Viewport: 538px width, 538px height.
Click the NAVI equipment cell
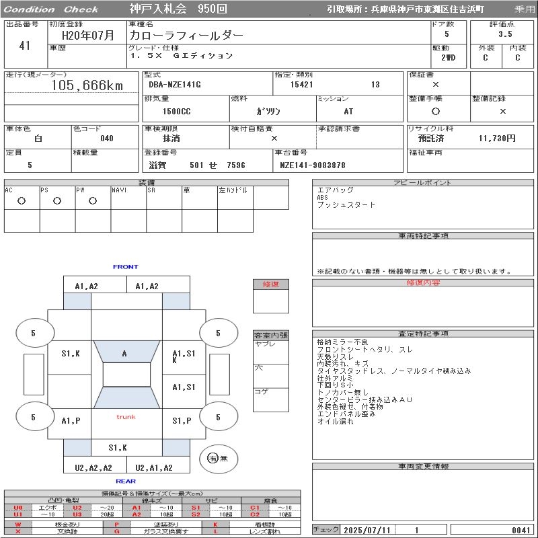(x=128, y=198)
